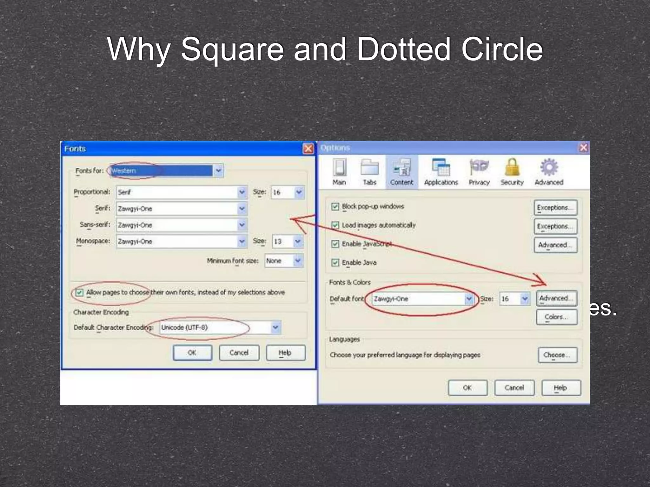Click the 'Character Encoding' section label

101,312
